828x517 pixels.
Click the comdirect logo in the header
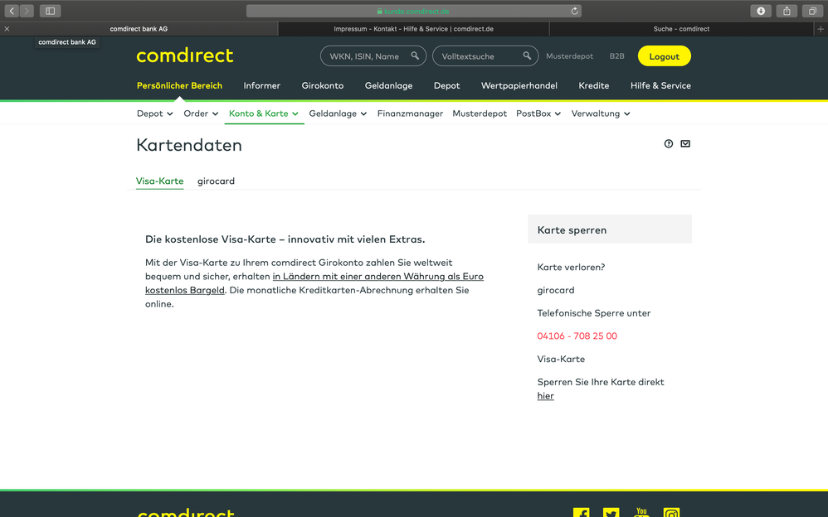(x=184, y=56)
